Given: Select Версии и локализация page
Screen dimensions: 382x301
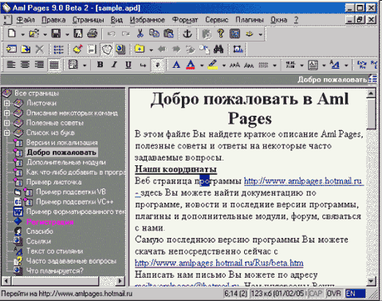Looking at the screenshot, I should 61,143.
